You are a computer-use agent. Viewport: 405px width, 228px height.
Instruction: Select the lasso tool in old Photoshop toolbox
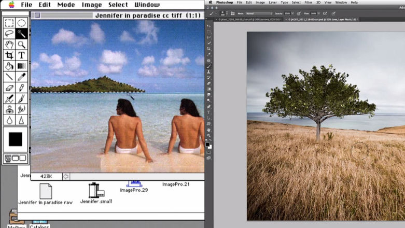(9, 34)
